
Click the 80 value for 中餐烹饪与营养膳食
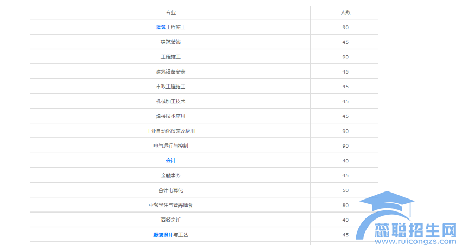click(x=345, y=205)
